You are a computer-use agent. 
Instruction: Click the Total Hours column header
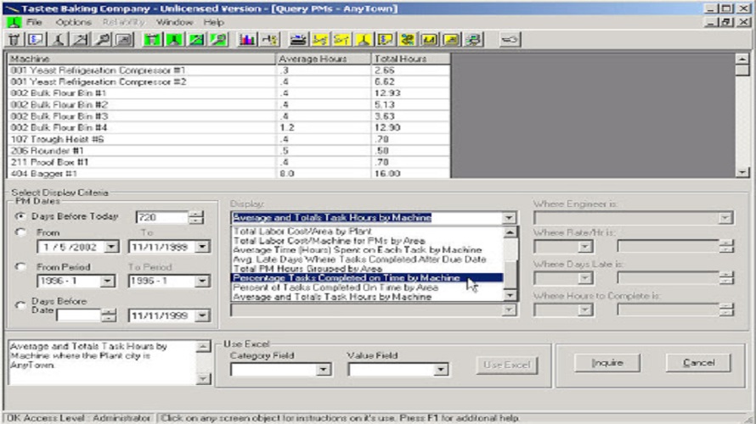[411, 59]
